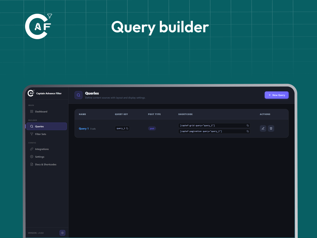Viewport: 317px width, 238px height.
Task: Click the post type badge
Action: 152,129
